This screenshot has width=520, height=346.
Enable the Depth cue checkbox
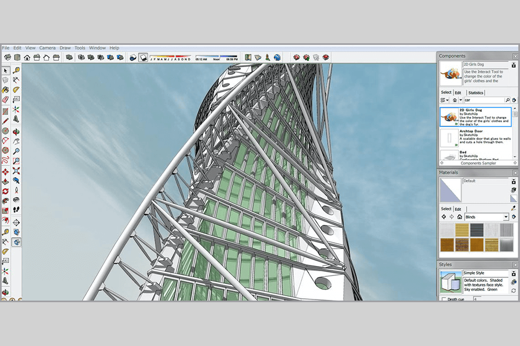(x=444, y=299)
